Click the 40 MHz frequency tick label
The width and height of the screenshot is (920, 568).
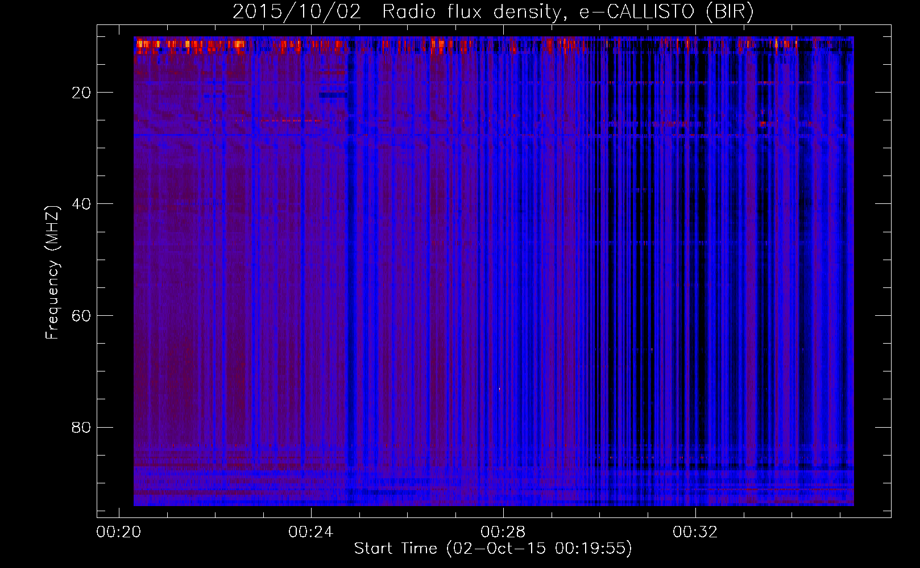click(x=81, y=204)
